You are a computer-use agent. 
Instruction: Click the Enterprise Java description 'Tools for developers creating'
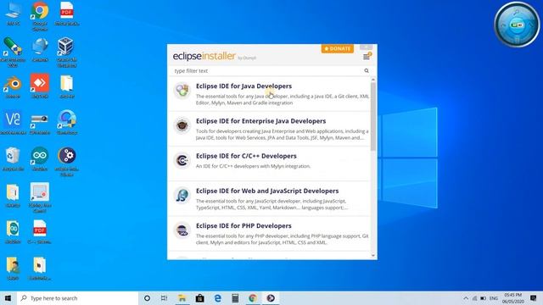(282, 135)
